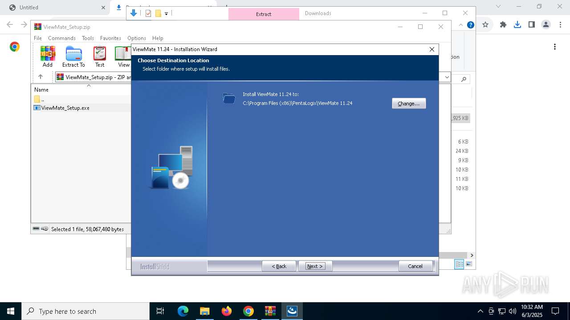Image resolution: width=570 pixels, height=320 pixels.
Task: Close the Untitled Chrome tab
Action: pyautogui.click(x=103, y=8)
